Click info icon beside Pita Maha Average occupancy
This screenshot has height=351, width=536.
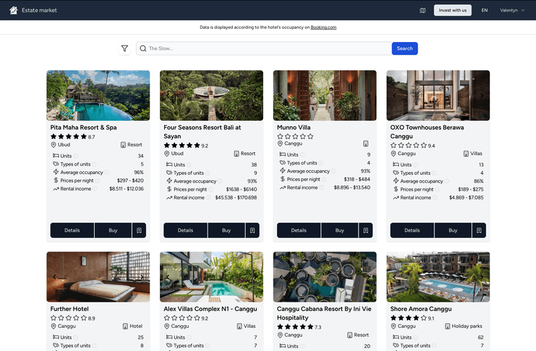click(x=107, y=173)
